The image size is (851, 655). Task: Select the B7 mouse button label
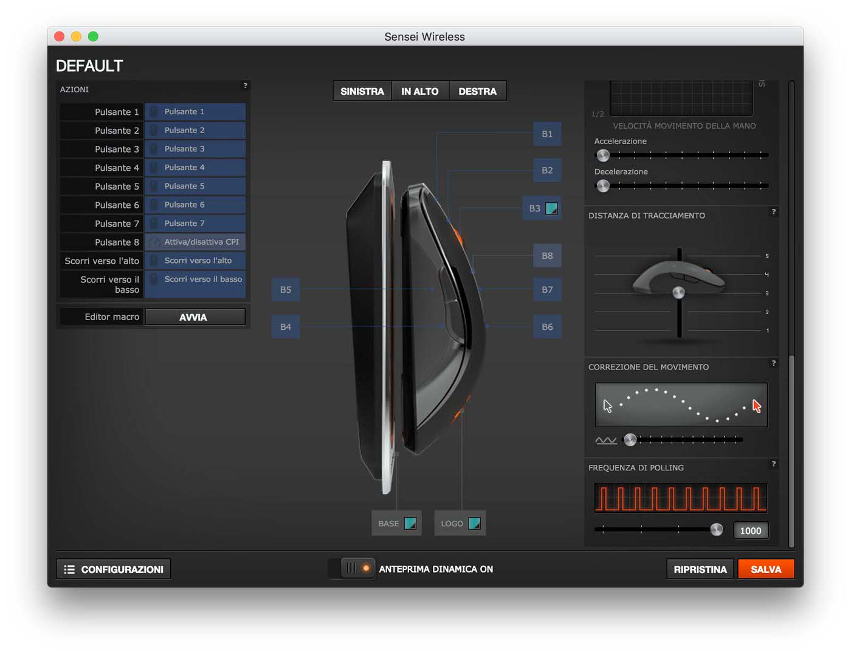click(547, 290)
